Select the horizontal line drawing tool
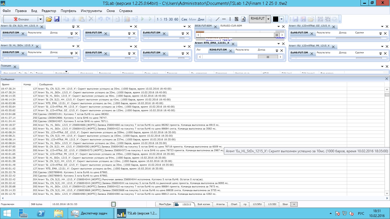This screenshot has height=219, width=390. point(224,19)
